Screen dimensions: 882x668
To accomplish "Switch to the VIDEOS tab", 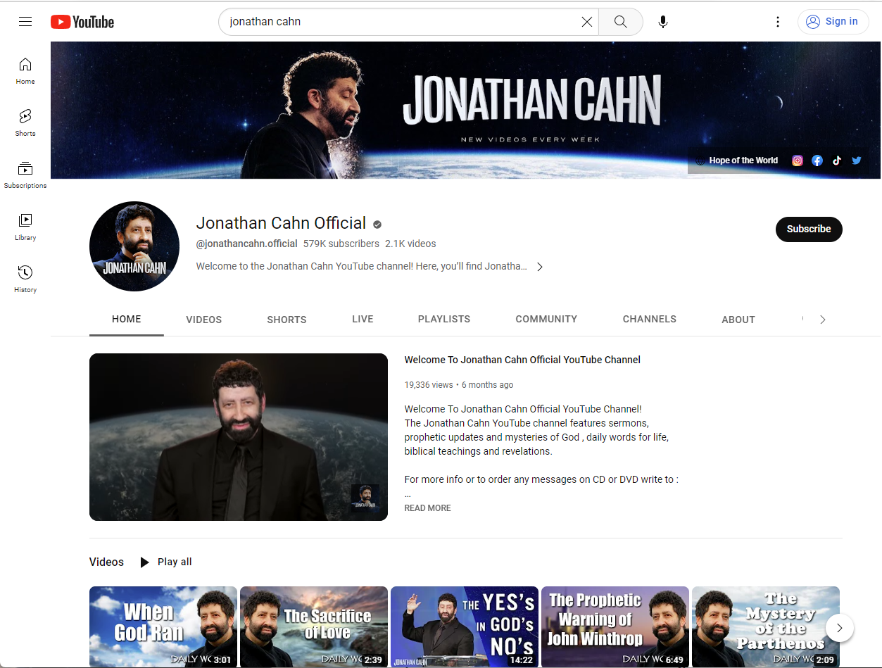I will (x=203, y=320).
